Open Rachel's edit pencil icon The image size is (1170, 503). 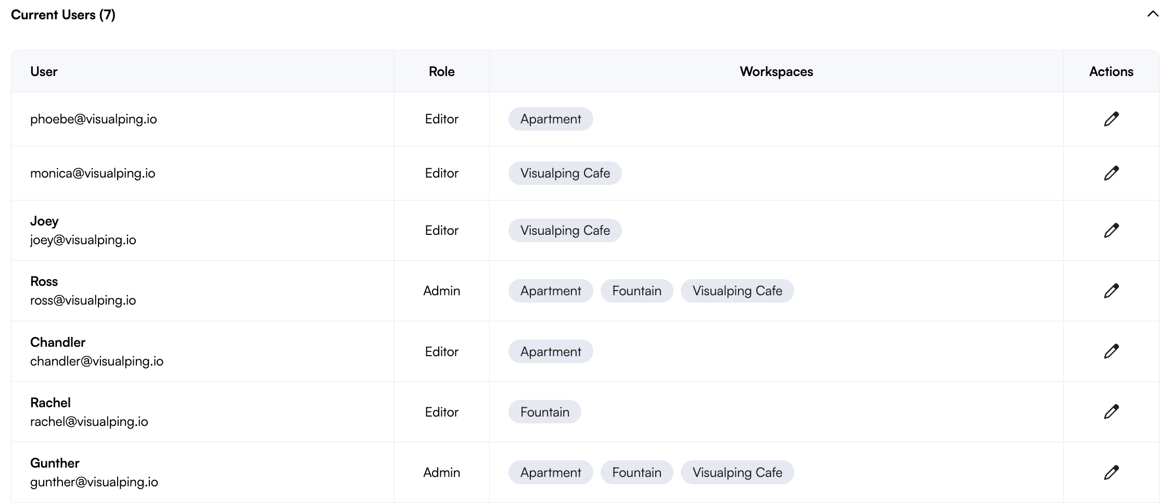pyautogui.click(x=1111, y=411)
